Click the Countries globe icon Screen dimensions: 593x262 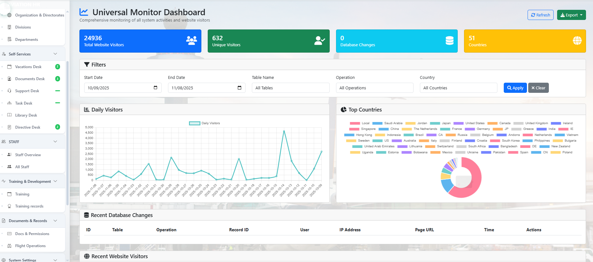577,41
